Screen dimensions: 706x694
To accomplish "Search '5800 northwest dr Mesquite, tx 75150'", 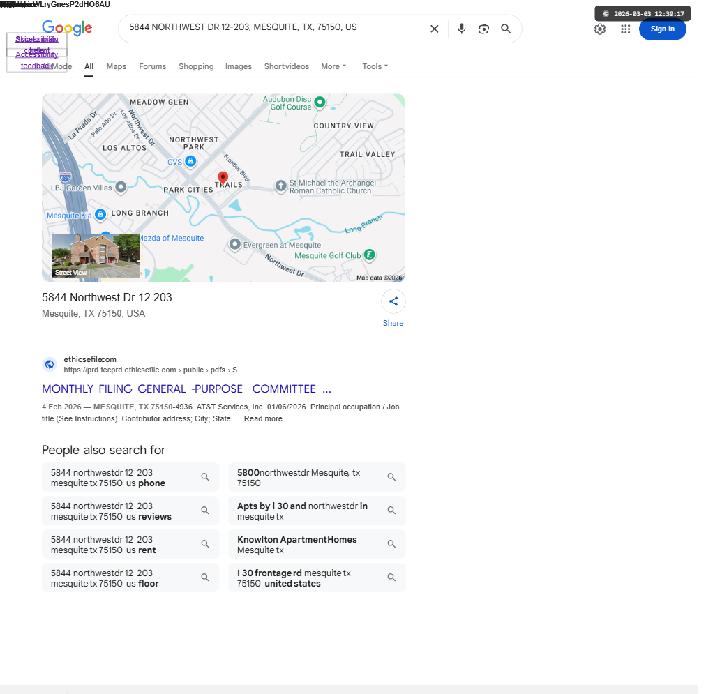I will tap(317, 477).
